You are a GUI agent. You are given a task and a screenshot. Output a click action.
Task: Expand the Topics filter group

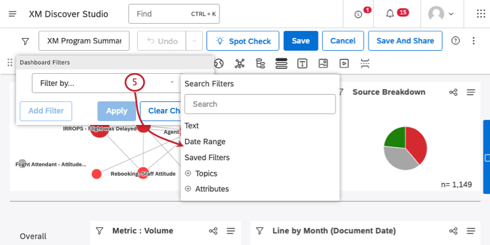coord(188,174)
